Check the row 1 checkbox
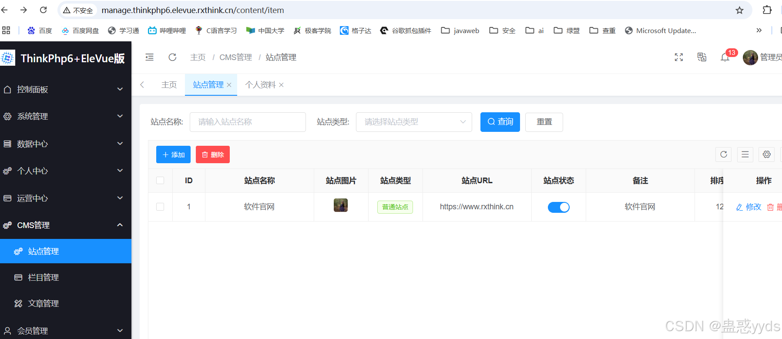This screenshot has width=782, height=339. (160, 207)
